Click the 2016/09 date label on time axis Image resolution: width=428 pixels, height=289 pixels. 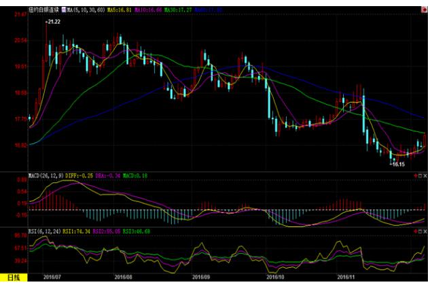202,277
